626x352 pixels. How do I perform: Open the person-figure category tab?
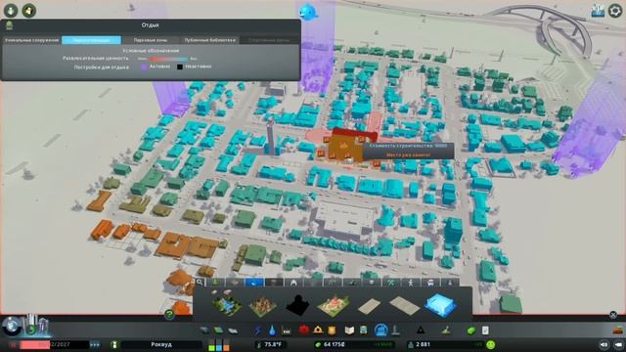pyautogui.click(x=411, y=283)
